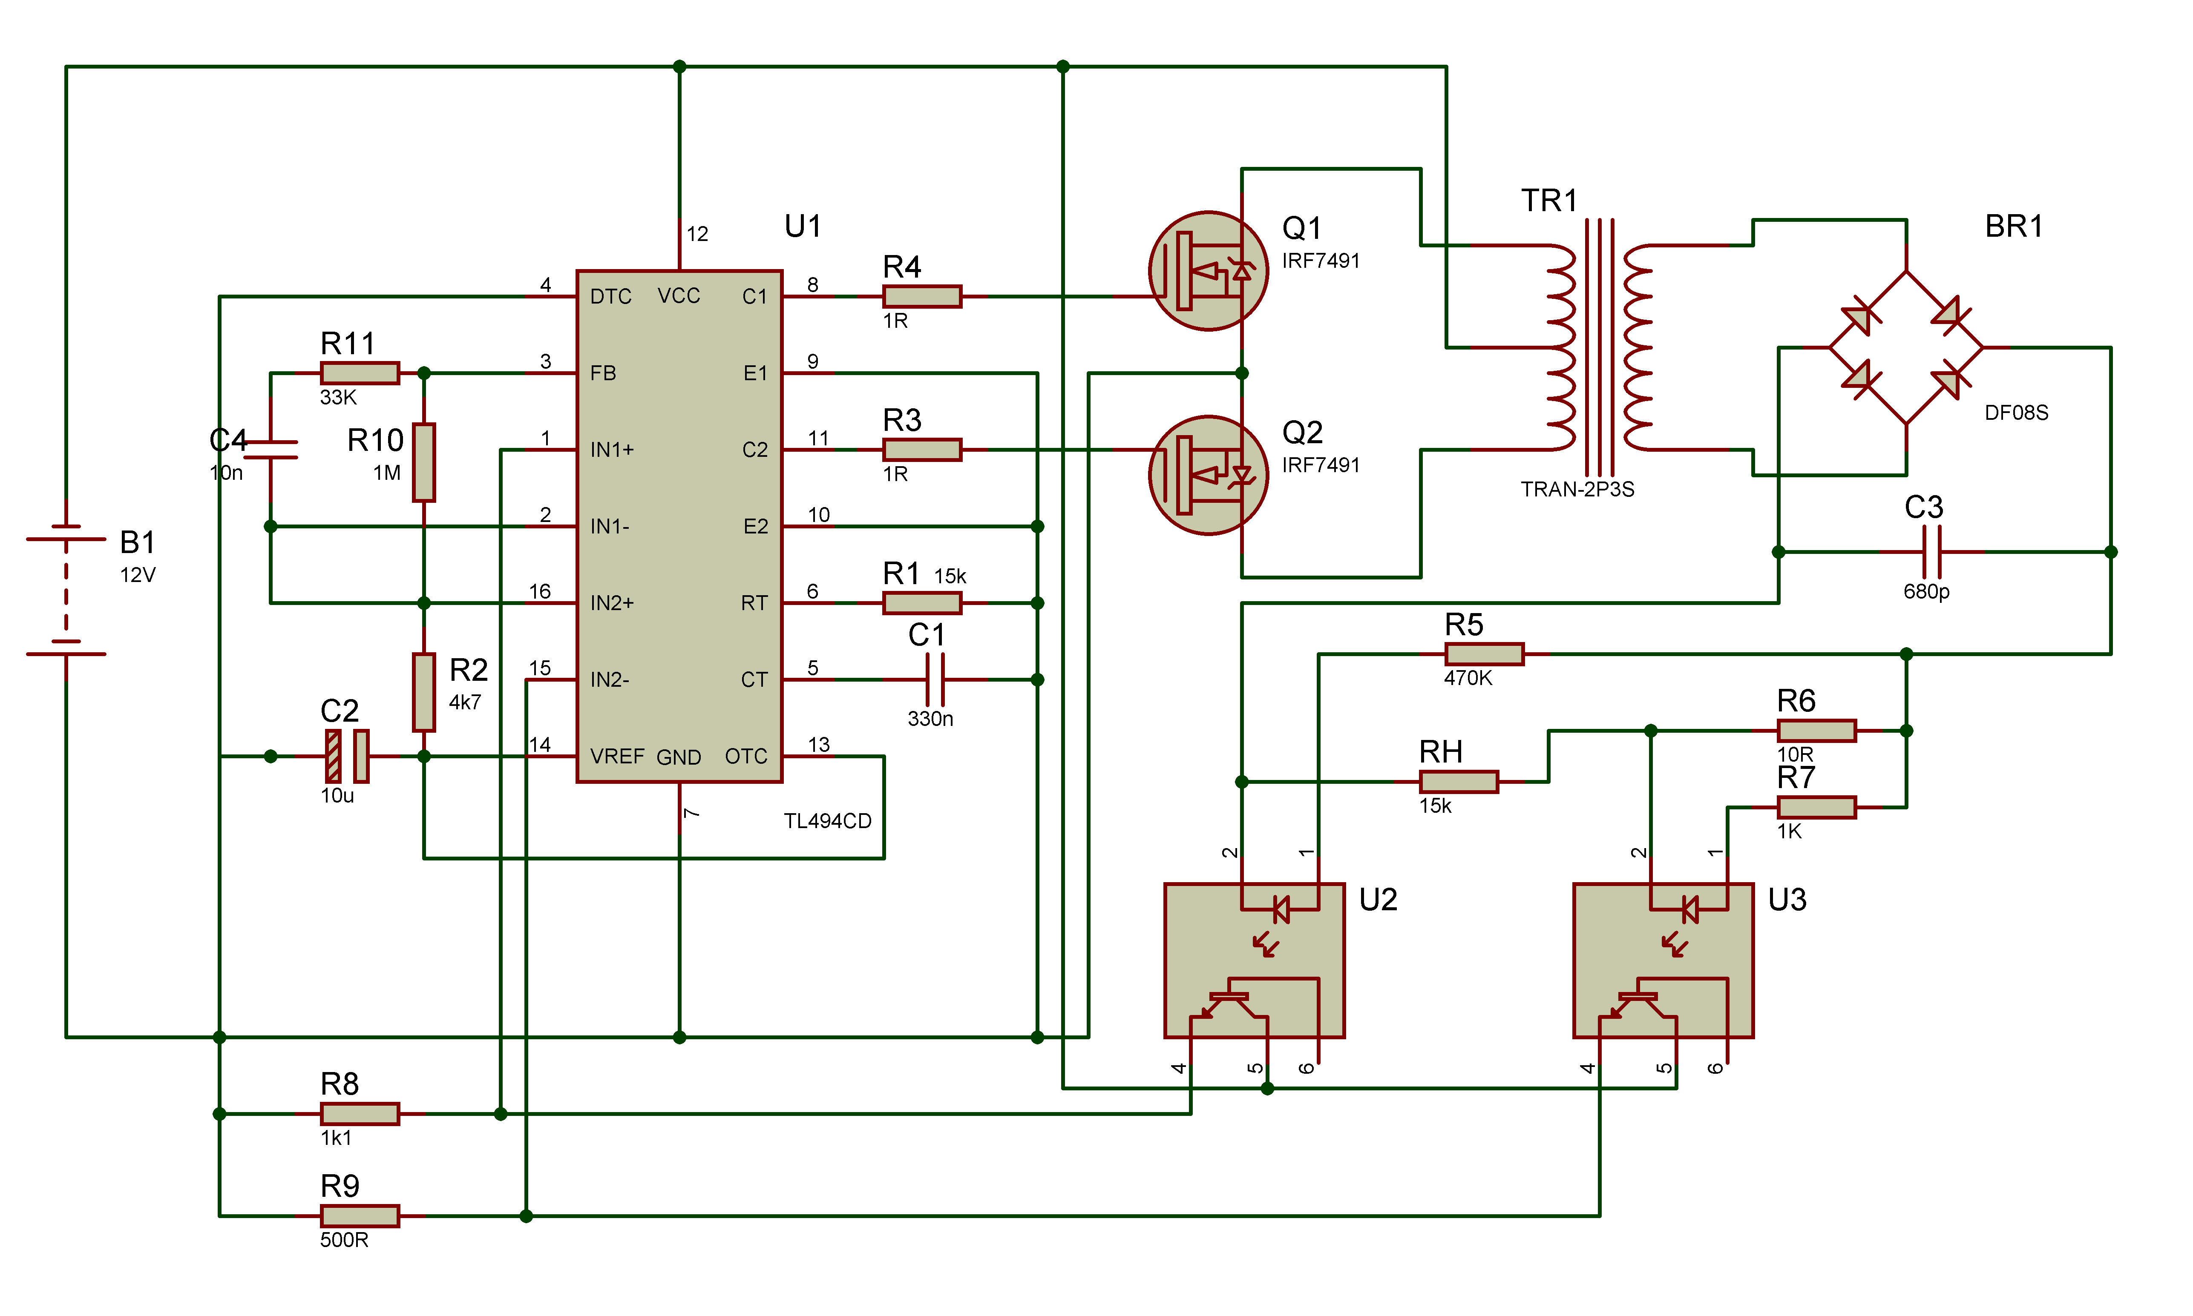Select resistor R4 symbol
Image resolution: width=2193 pixels, height=1316 pixels.
coord(922,296)
